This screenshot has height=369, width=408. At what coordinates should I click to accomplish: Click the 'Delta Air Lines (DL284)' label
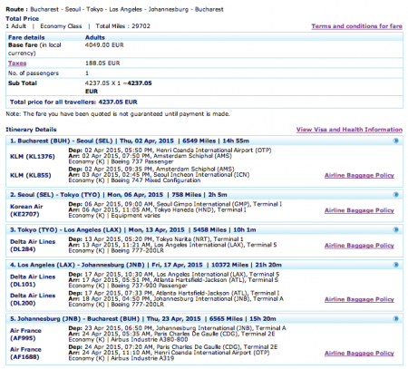click(x=33, y=246)
